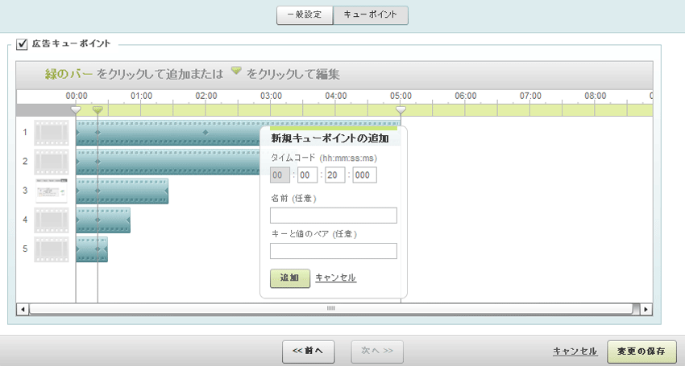Click the milliseconds field showing 000

(364, 175)
